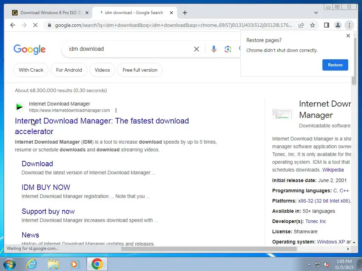Open the C++ programming language link
This screenshot has height=271, width=362.
(x=344, y=191)
